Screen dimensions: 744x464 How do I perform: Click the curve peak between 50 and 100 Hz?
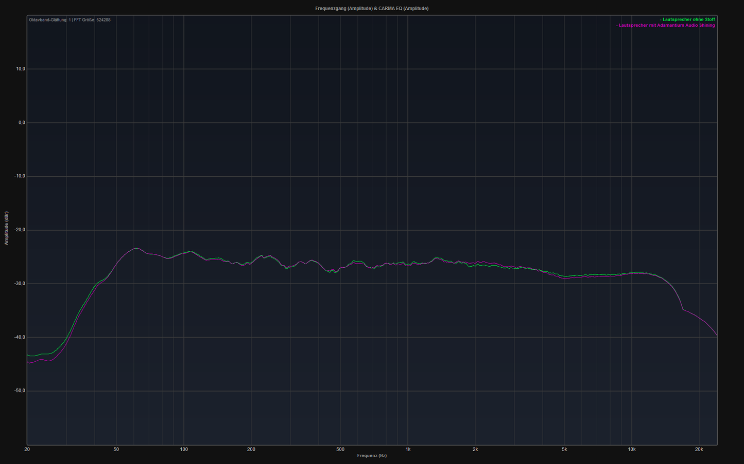[x=136, y=248]
